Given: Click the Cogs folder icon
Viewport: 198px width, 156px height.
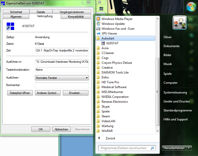Looking at the screenshot, I should 98,58.
